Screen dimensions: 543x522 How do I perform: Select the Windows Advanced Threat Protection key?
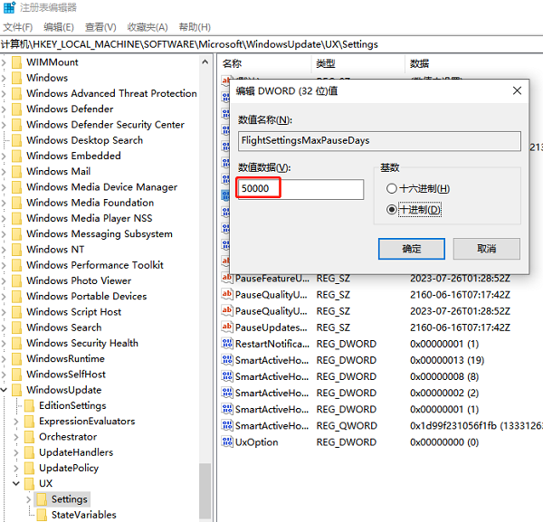coord(111,93)
